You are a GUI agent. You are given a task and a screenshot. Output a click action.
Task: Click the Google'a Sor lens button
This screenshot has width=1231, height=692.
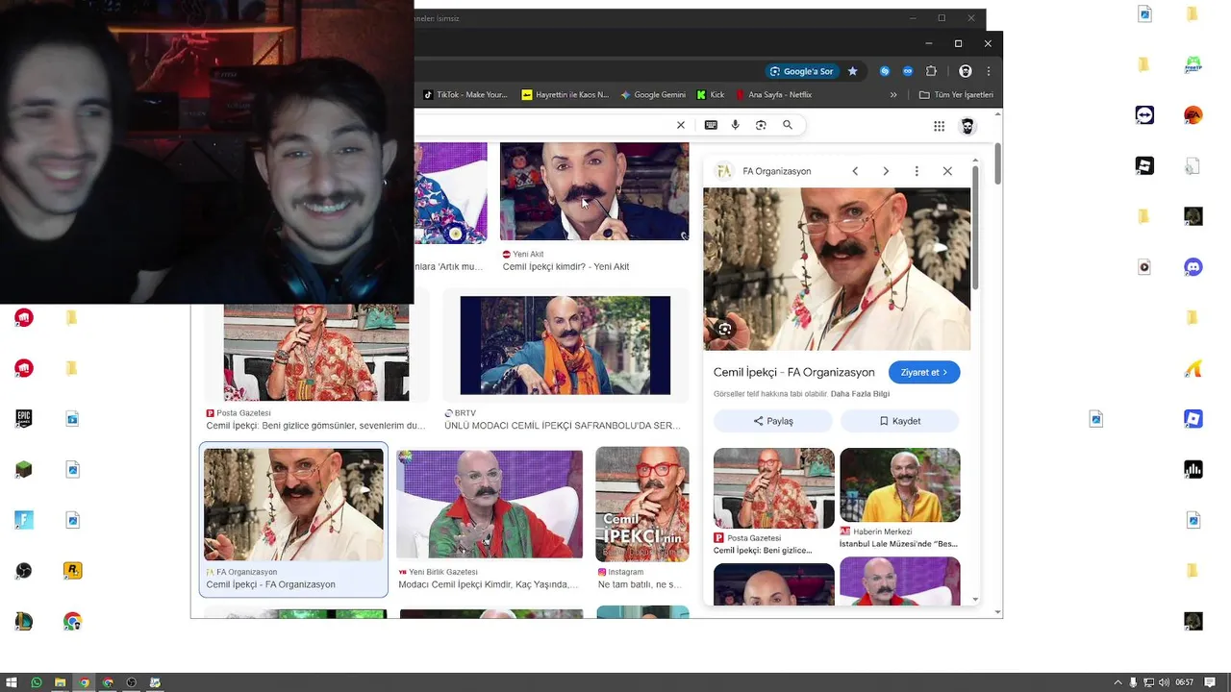[x=801, y=71]
